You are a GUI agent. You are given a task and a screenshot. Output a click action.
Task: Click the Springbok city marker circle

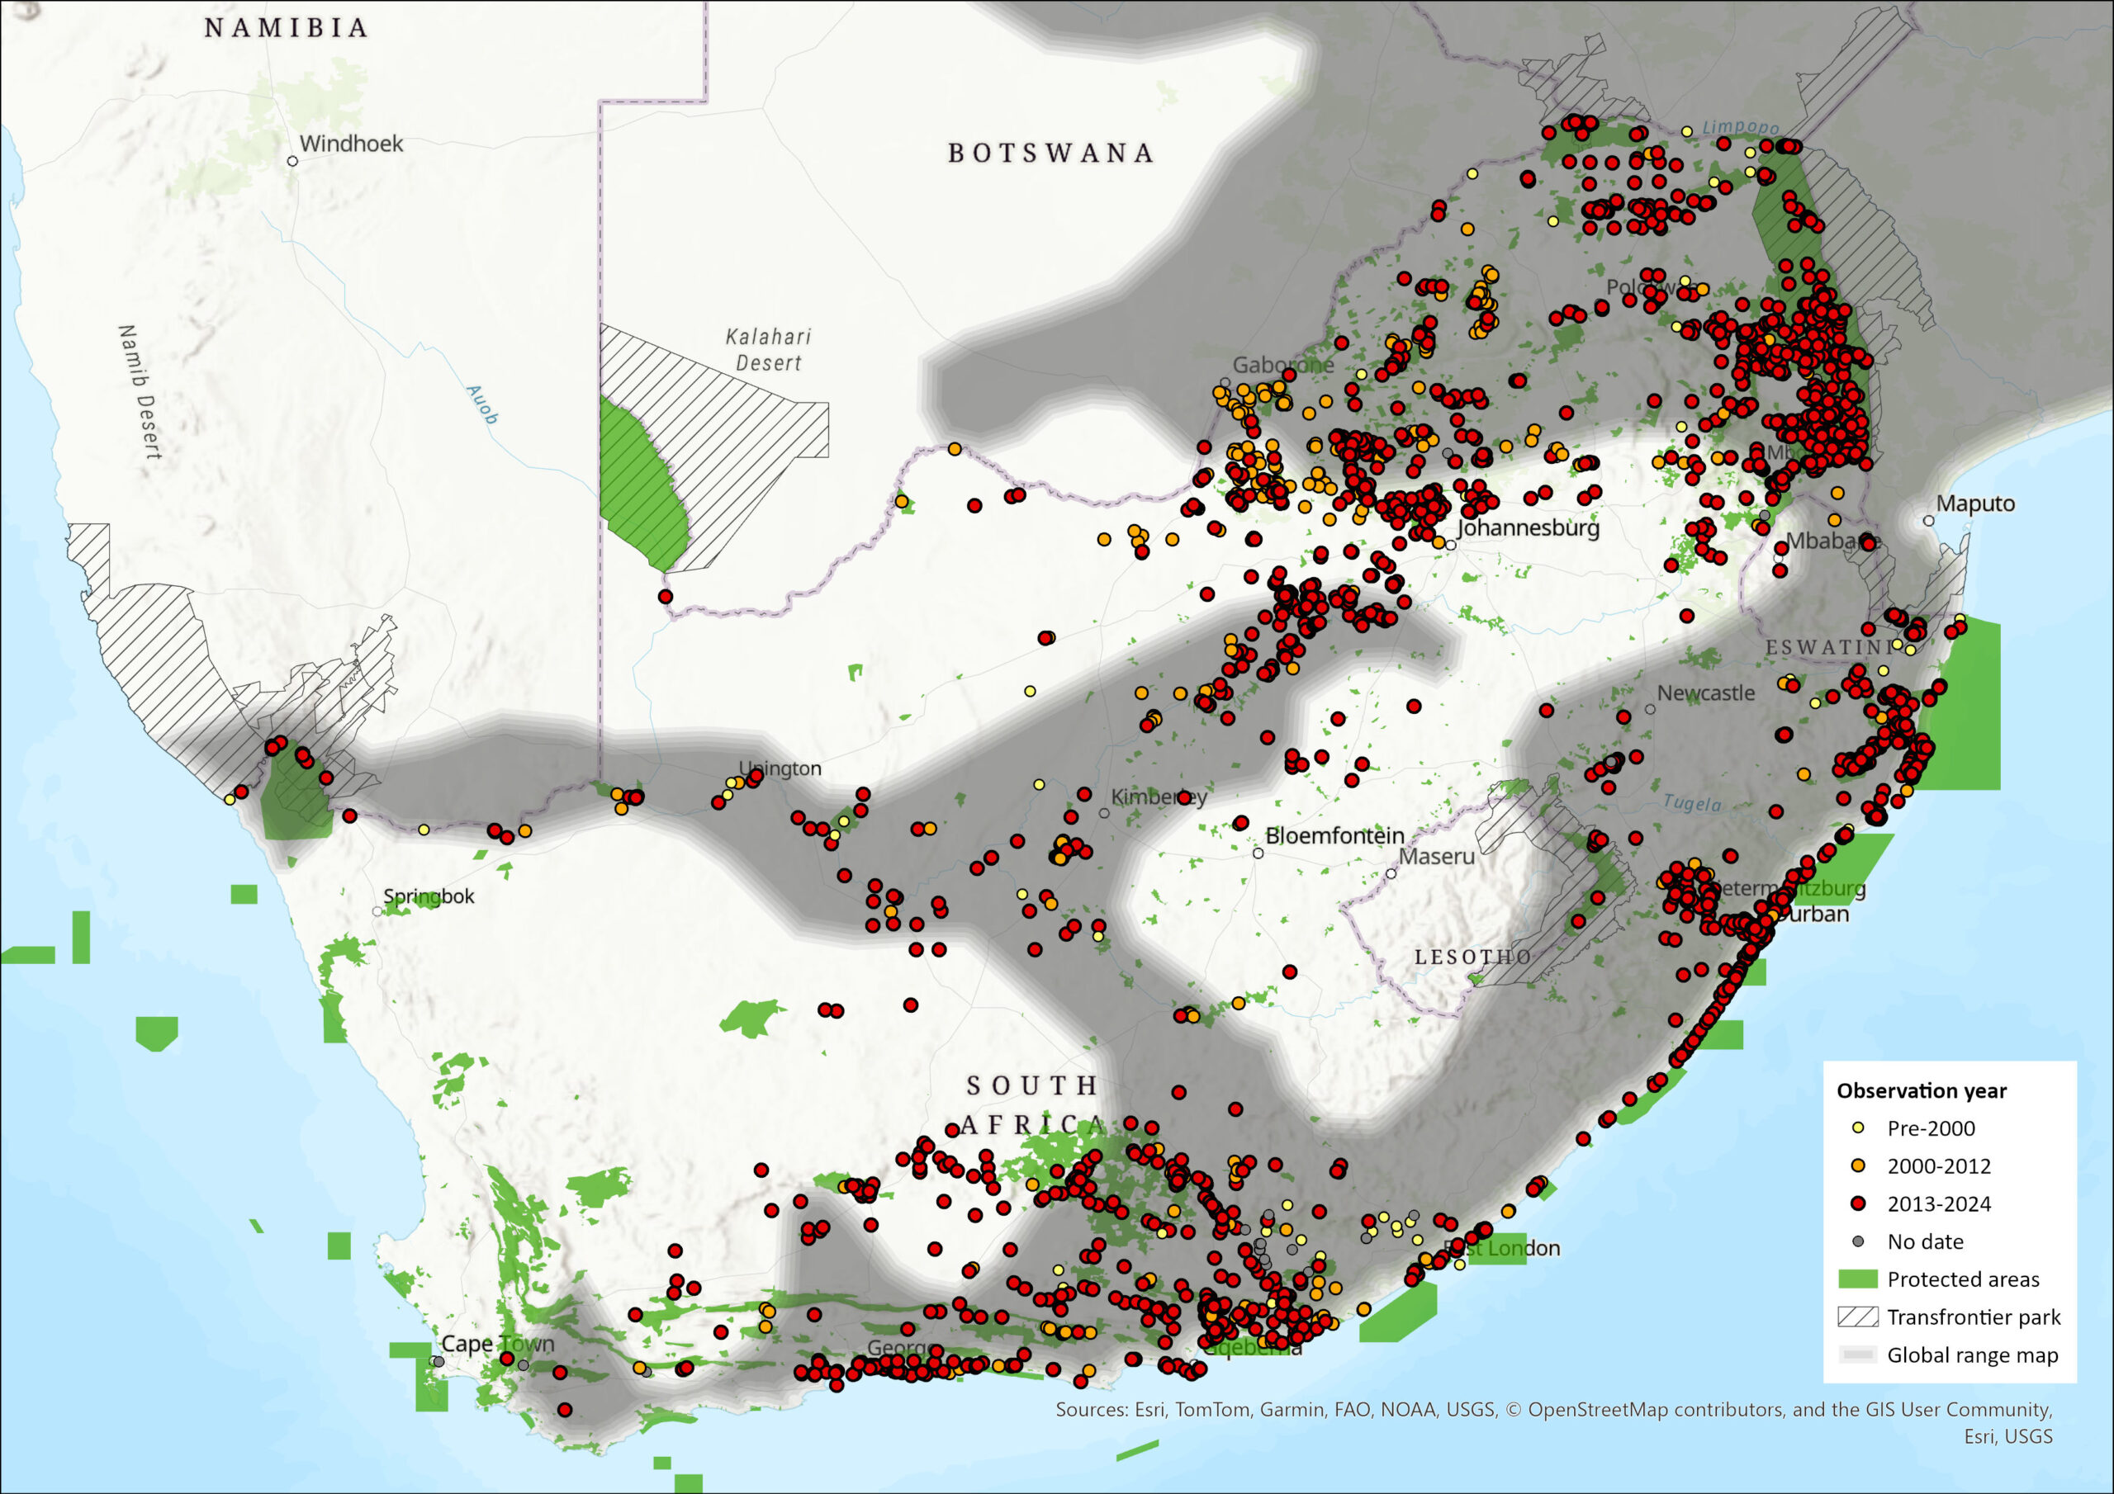coord(377,911)
